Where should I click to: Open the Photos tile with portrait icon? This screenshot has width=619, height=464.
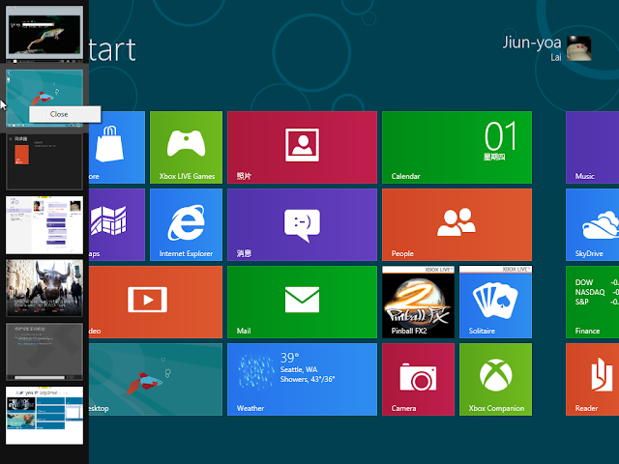[302, 147]
